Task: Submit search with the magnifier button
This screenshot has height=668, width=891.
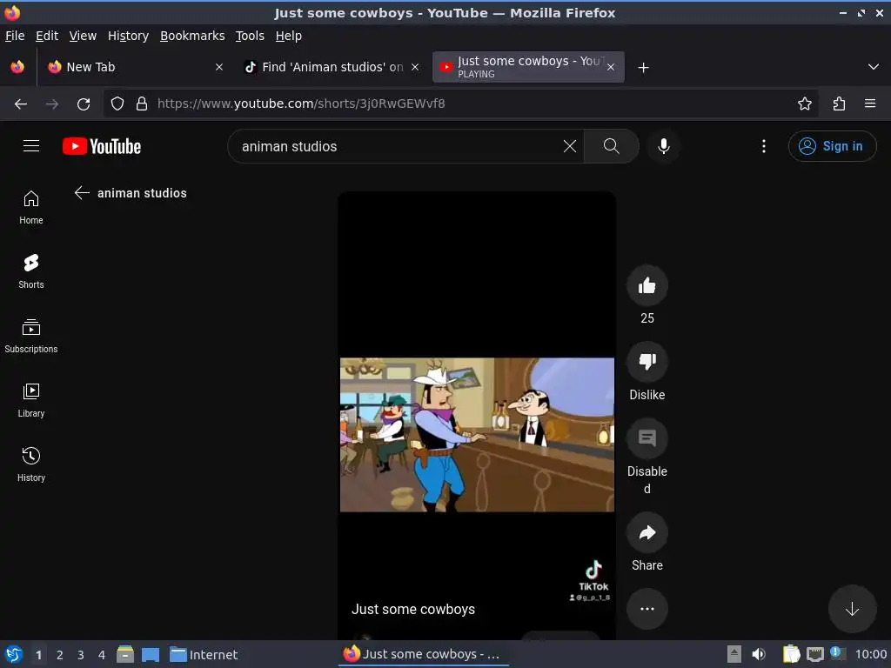Action: click(x=611, y=146)
